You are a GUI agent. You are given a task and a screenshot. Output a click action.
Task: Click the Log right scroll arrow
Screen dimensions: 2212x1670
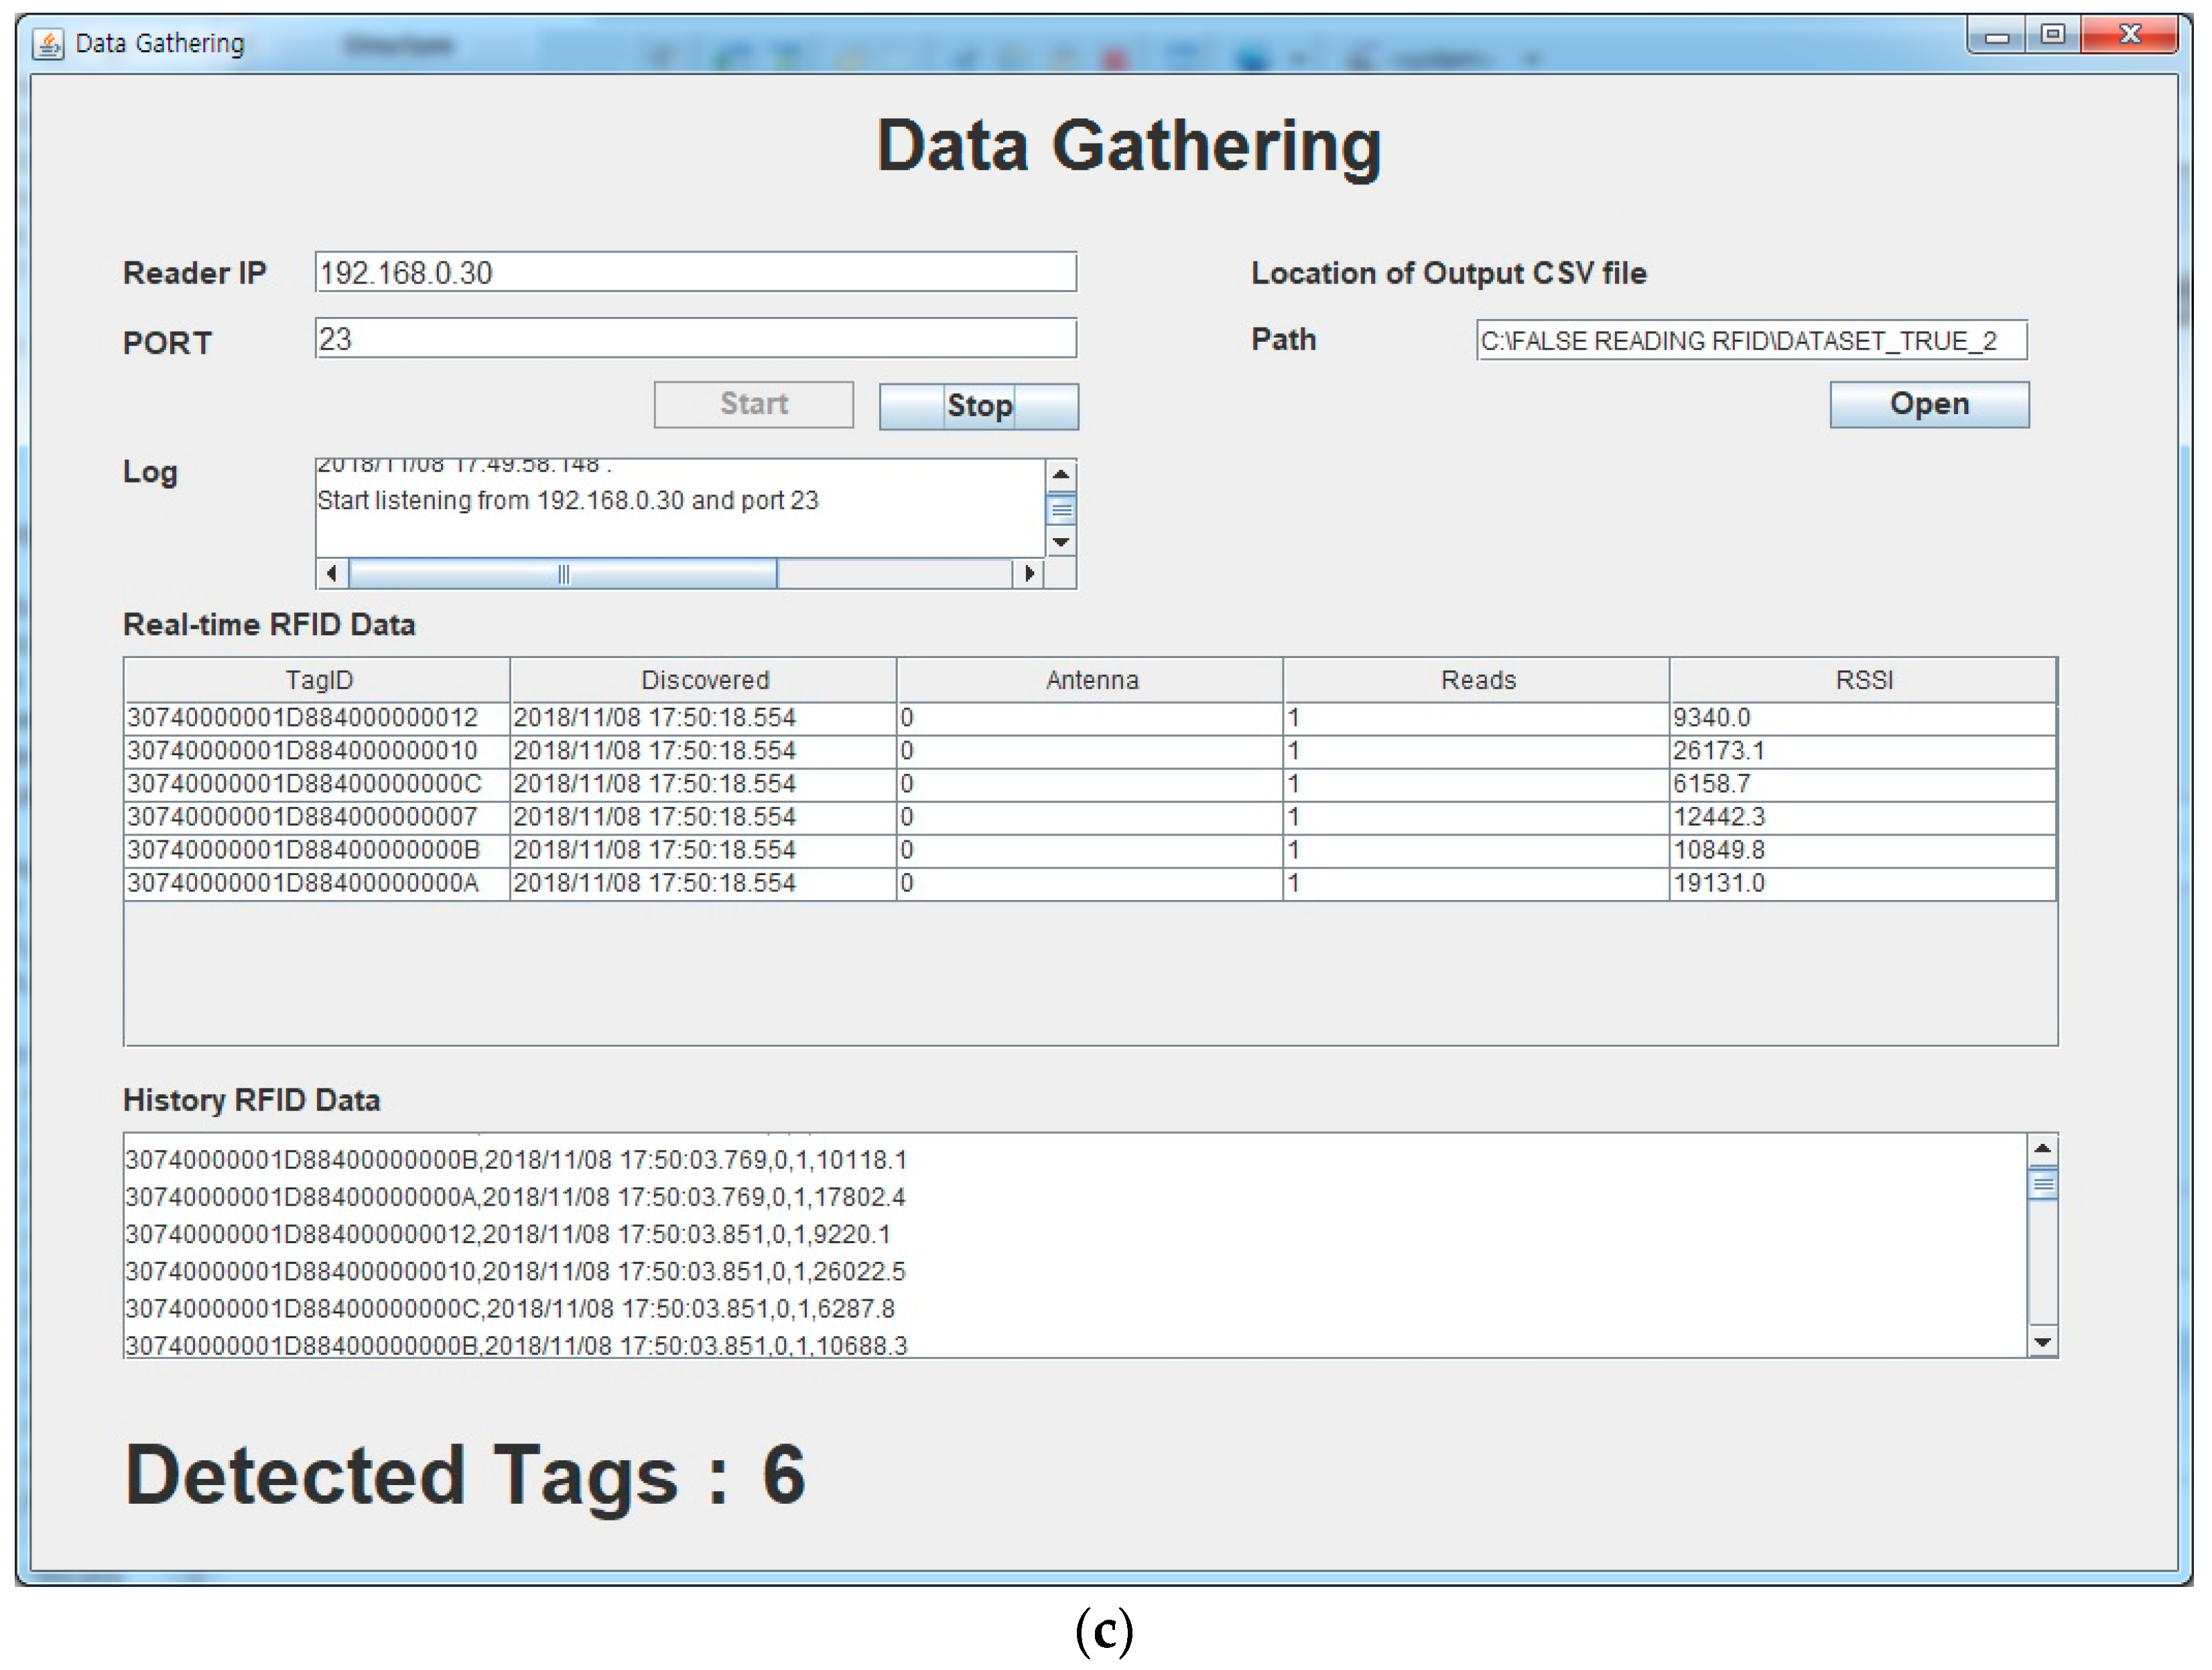[1028, 574]
